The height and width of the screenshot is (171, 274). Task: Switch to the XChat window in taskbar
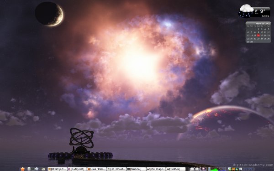(x=58, y=169)
